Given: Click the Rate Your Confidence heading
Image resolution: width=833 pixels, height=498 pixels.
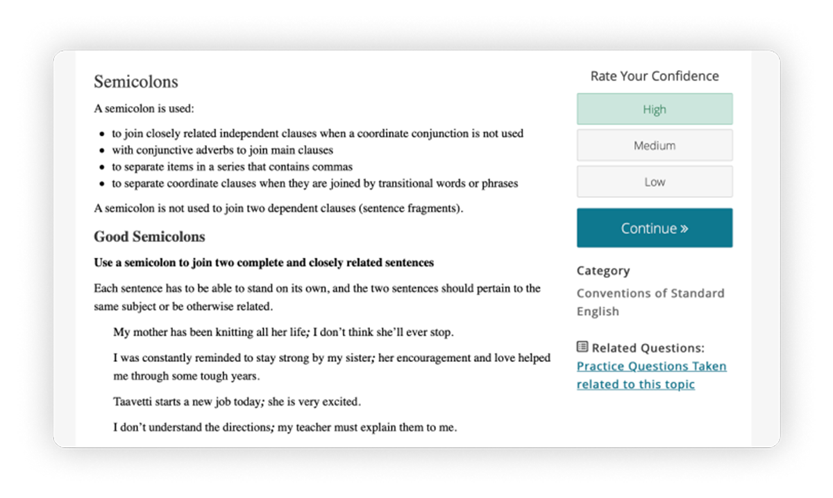Looking at the screenshot, I should (x=653, y=76).
